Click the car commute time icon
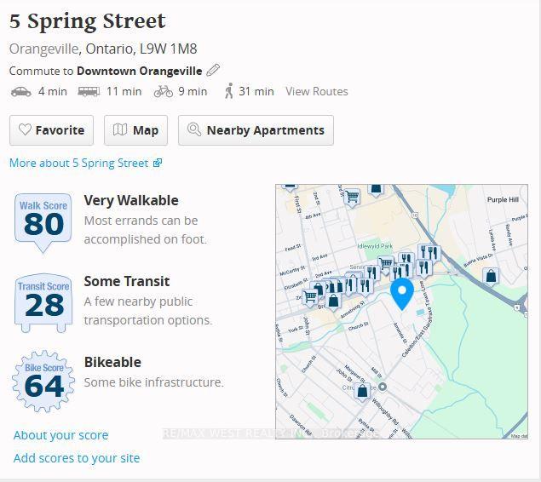 pyautogui.click(x=21, y=92)
